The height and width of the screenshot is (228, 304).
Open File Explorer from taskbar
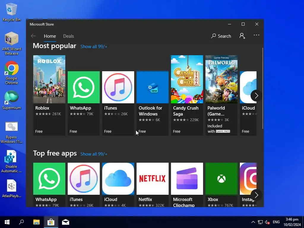[36, 222]
